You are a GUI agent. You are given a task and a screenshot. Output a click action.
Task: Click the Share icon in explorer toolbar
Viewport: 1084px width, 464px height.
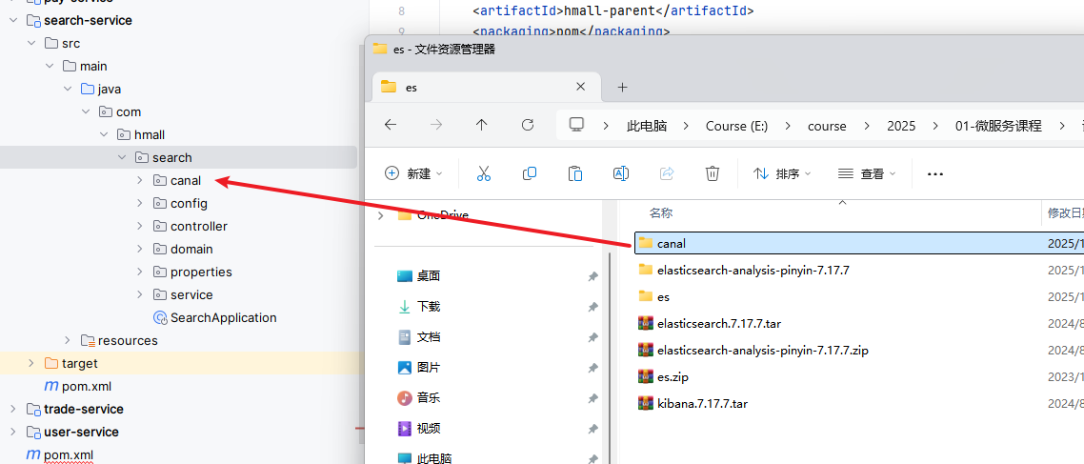(667, 173)
